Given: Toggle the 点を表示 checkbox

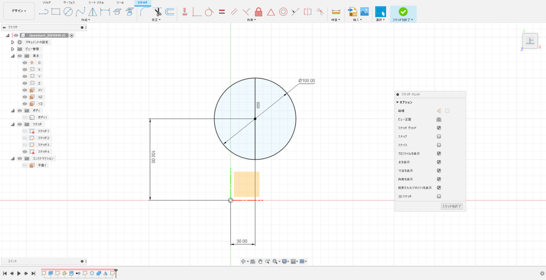Looking at the screenshot, I should [x=439, y=162].
